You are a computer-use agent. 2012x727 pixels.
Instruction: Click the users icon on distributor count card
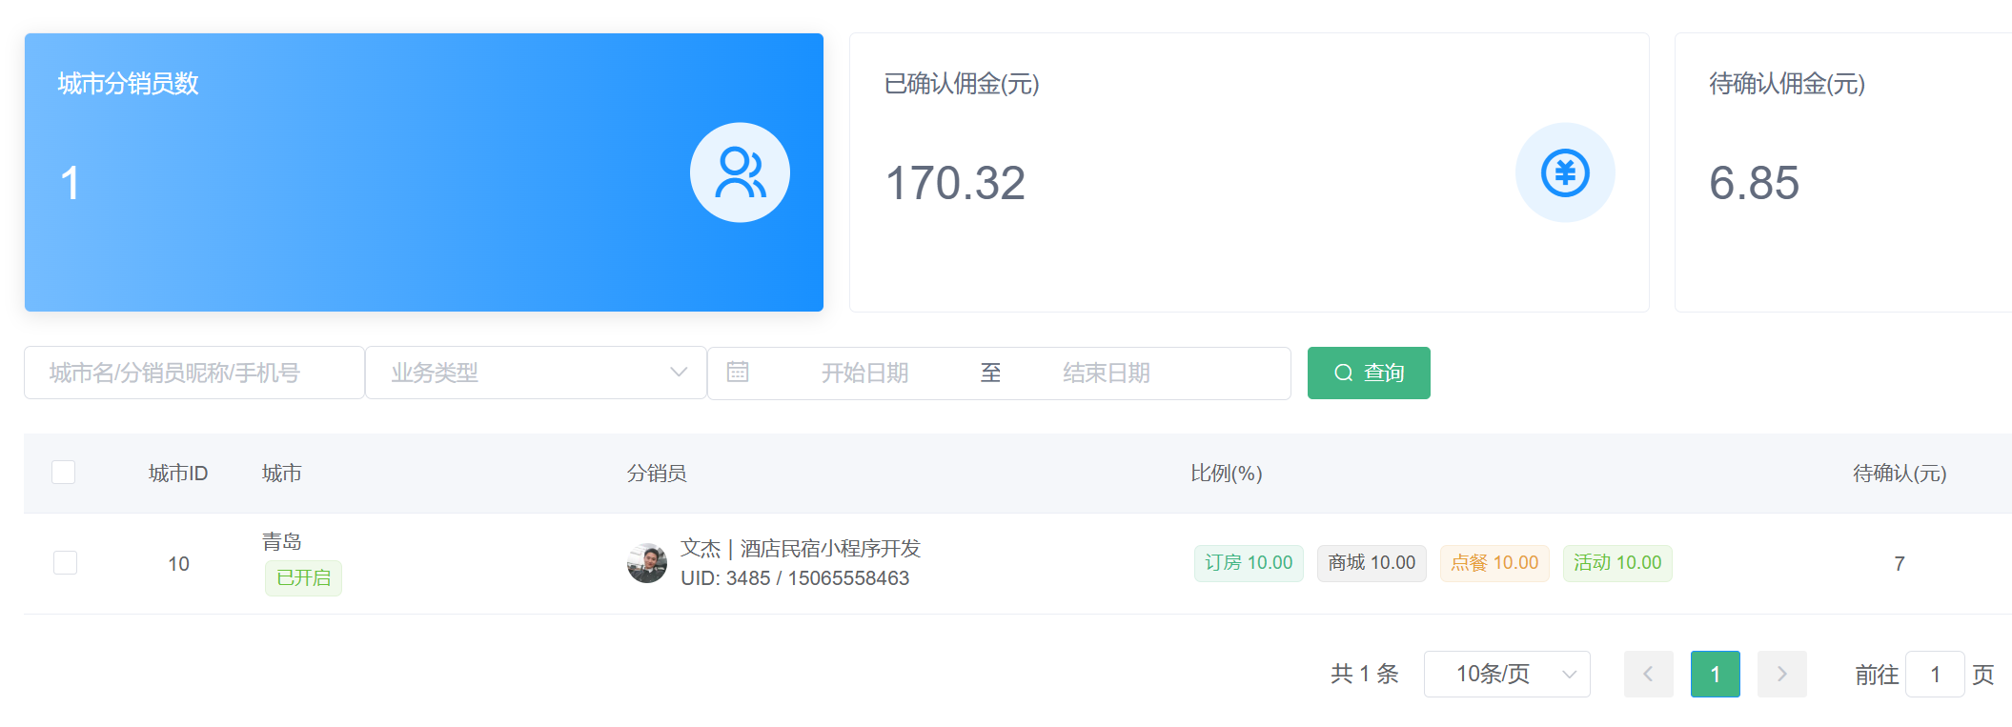point(740,172)
